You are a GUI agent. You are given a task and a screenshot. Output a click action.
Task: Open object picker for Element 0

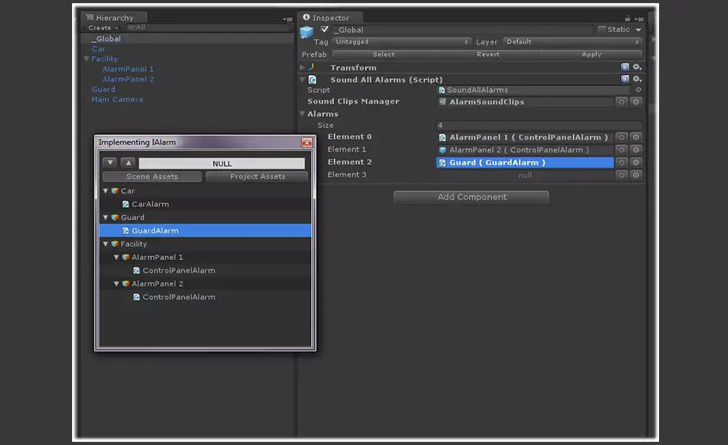point(636,137)
